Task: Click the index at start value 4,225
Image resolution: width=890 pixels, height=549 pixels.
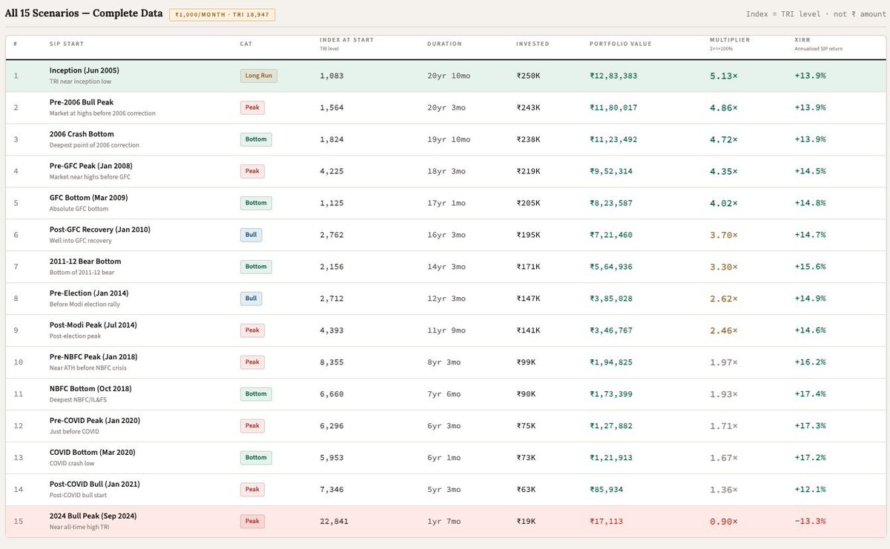Action: [x=332, y=171]
